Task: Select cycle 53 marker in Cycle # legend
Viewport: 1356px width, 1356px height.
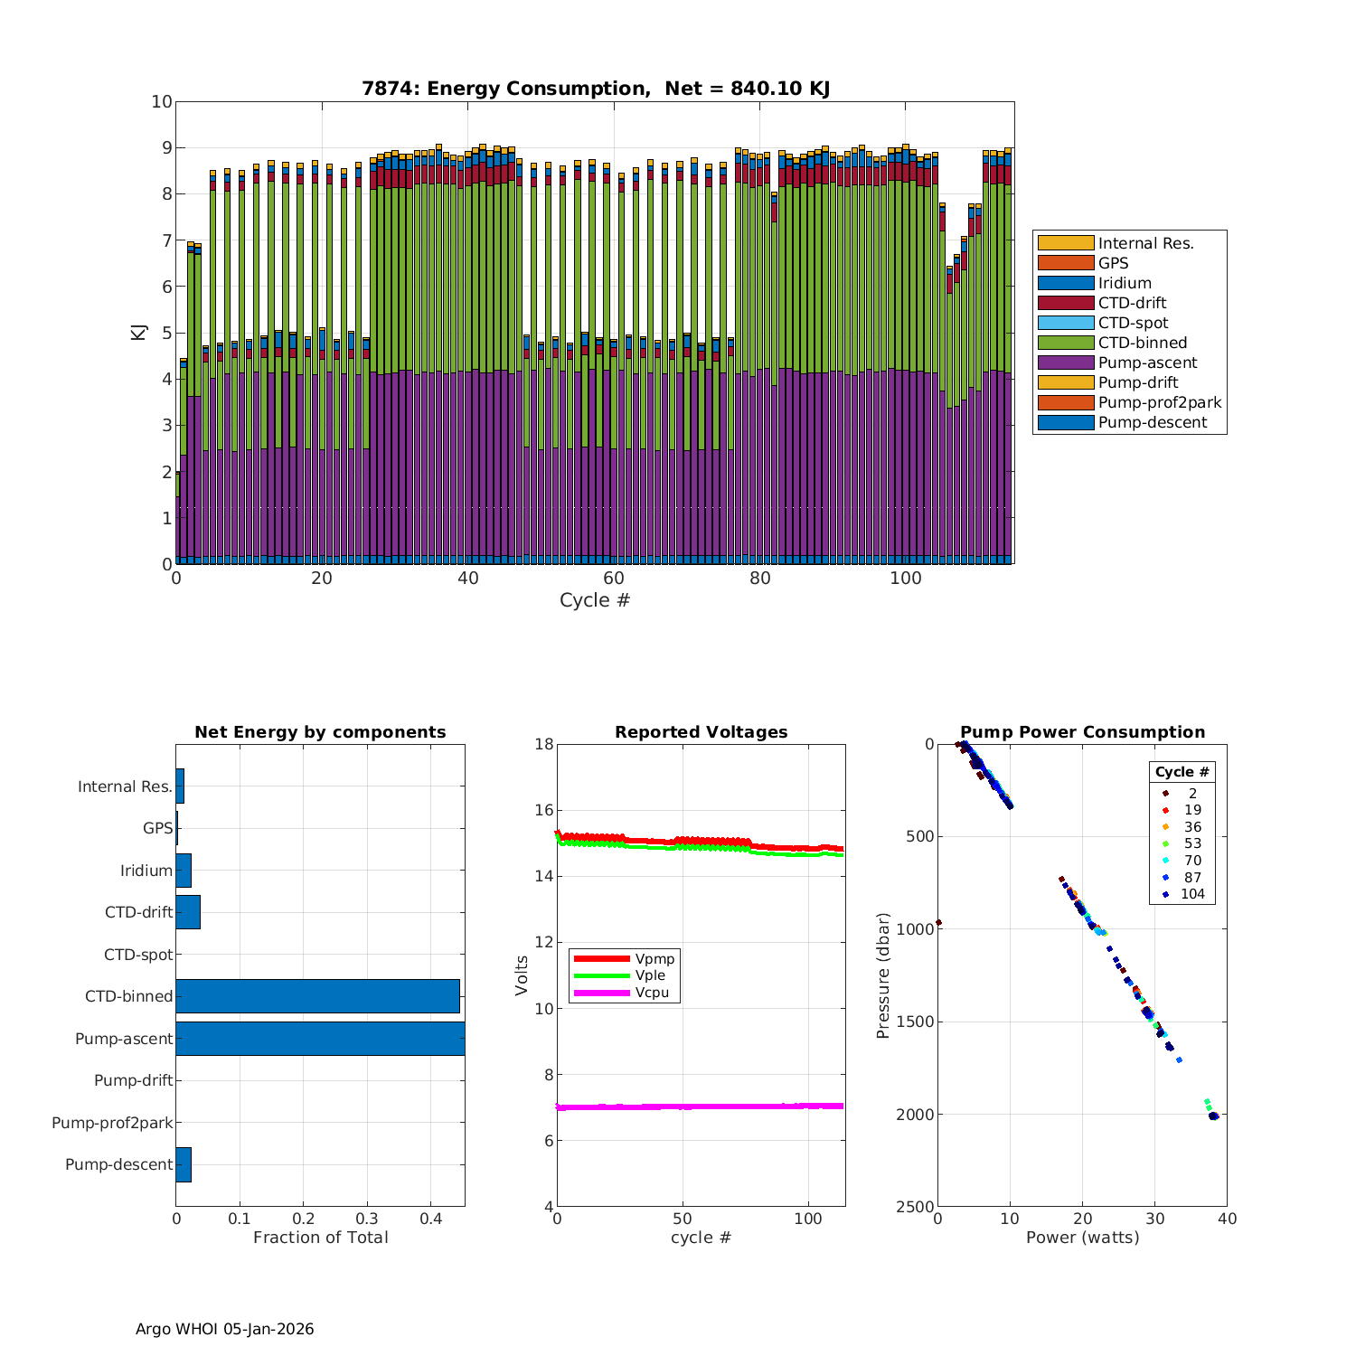Action: [x=1165, y=844]
